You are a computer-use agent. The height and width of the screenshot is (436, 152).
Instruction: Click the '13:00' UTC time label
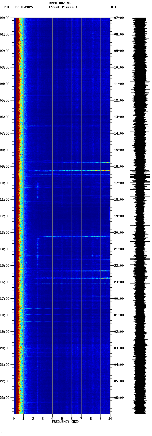tap(119, 117)
